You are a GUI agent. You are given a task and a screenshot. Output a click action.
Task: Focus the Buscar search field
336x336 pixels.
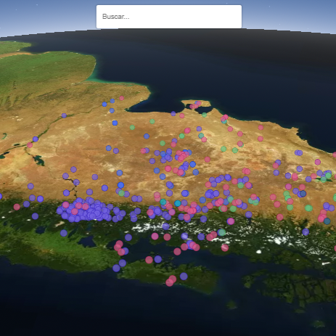click(169, 17)
